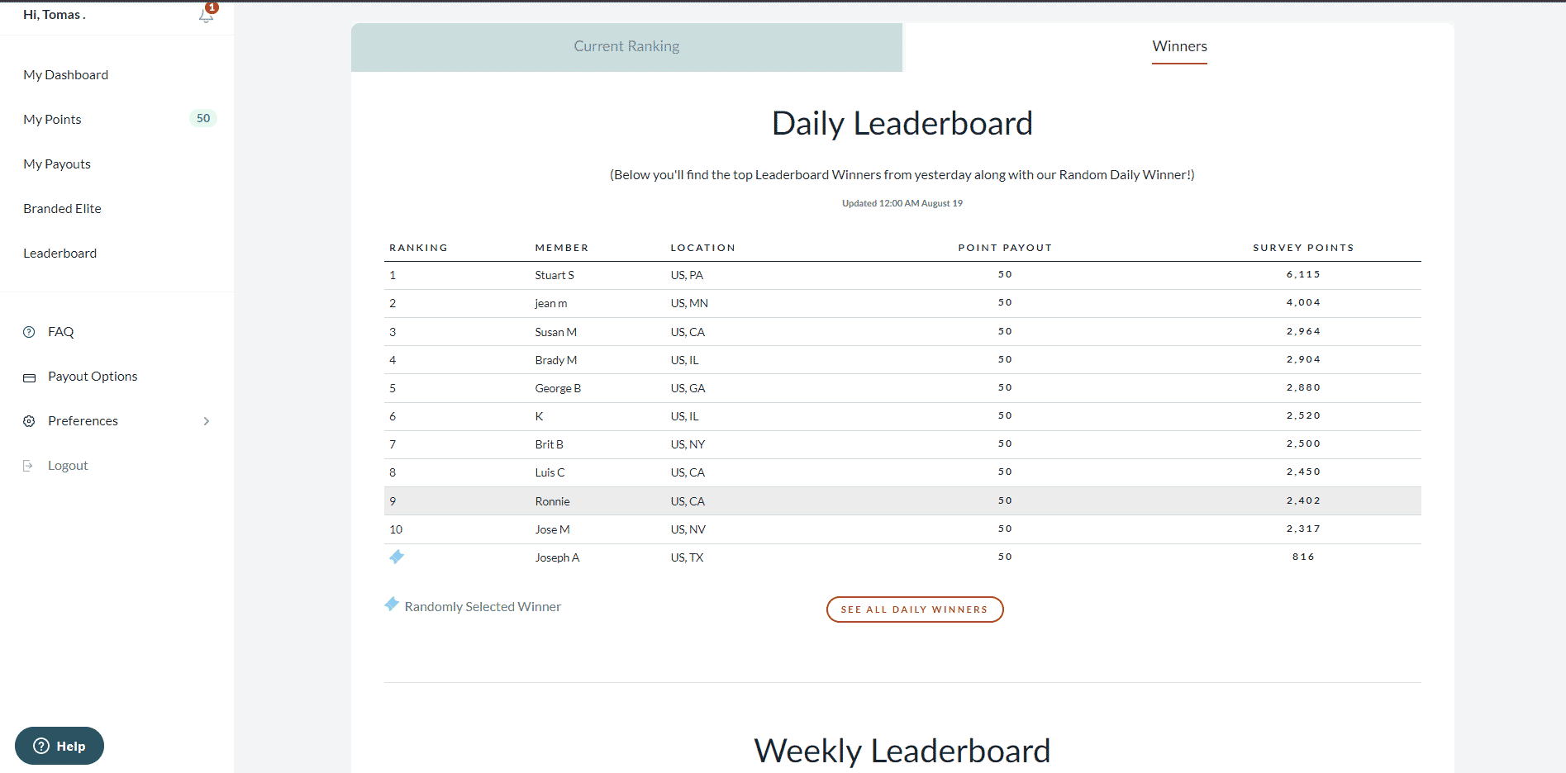Screen dimensions: 1566x773
Task: Expand the Preferences submenu chevron
Action: [207, 421]
